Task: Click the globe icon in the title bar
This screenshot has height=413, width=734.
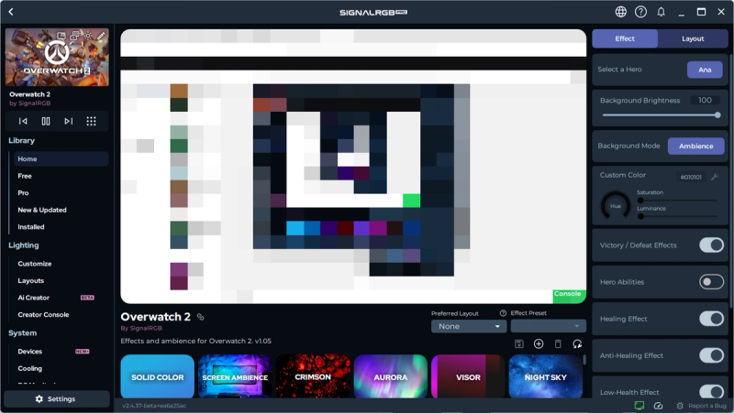Action: click(x=621, y=12)
